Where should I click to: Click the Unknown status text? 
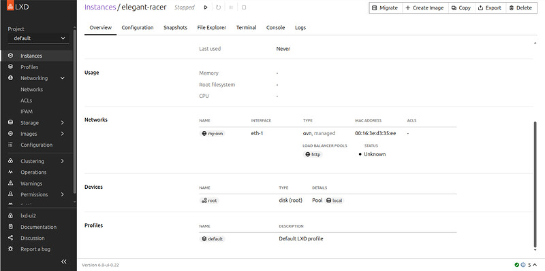(375, 154)
